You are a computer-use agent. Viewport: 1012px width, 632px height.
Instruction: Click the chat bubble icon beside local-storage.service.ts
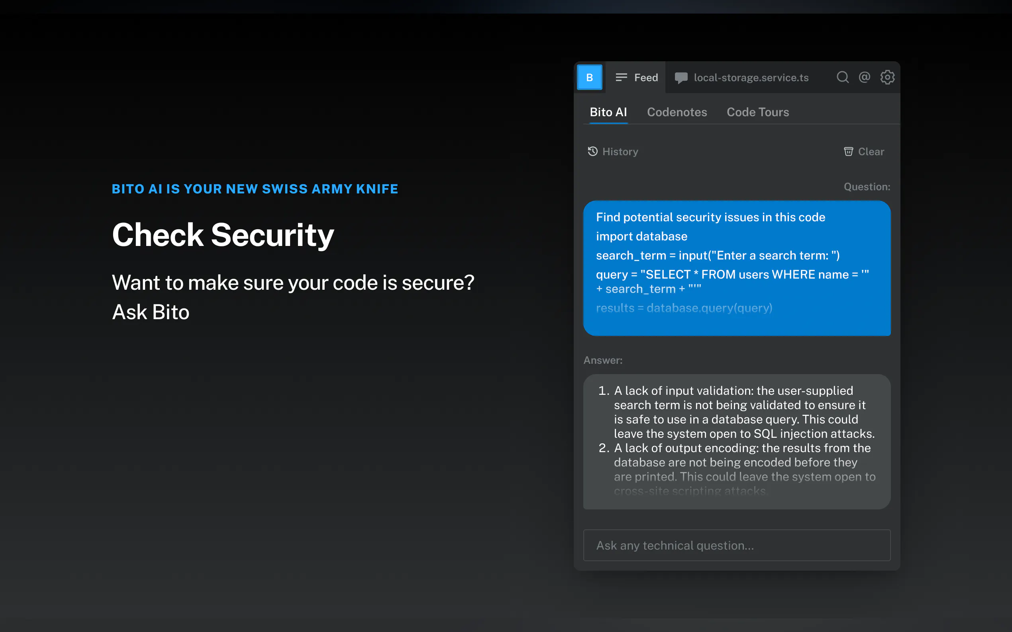coord(681,78)
